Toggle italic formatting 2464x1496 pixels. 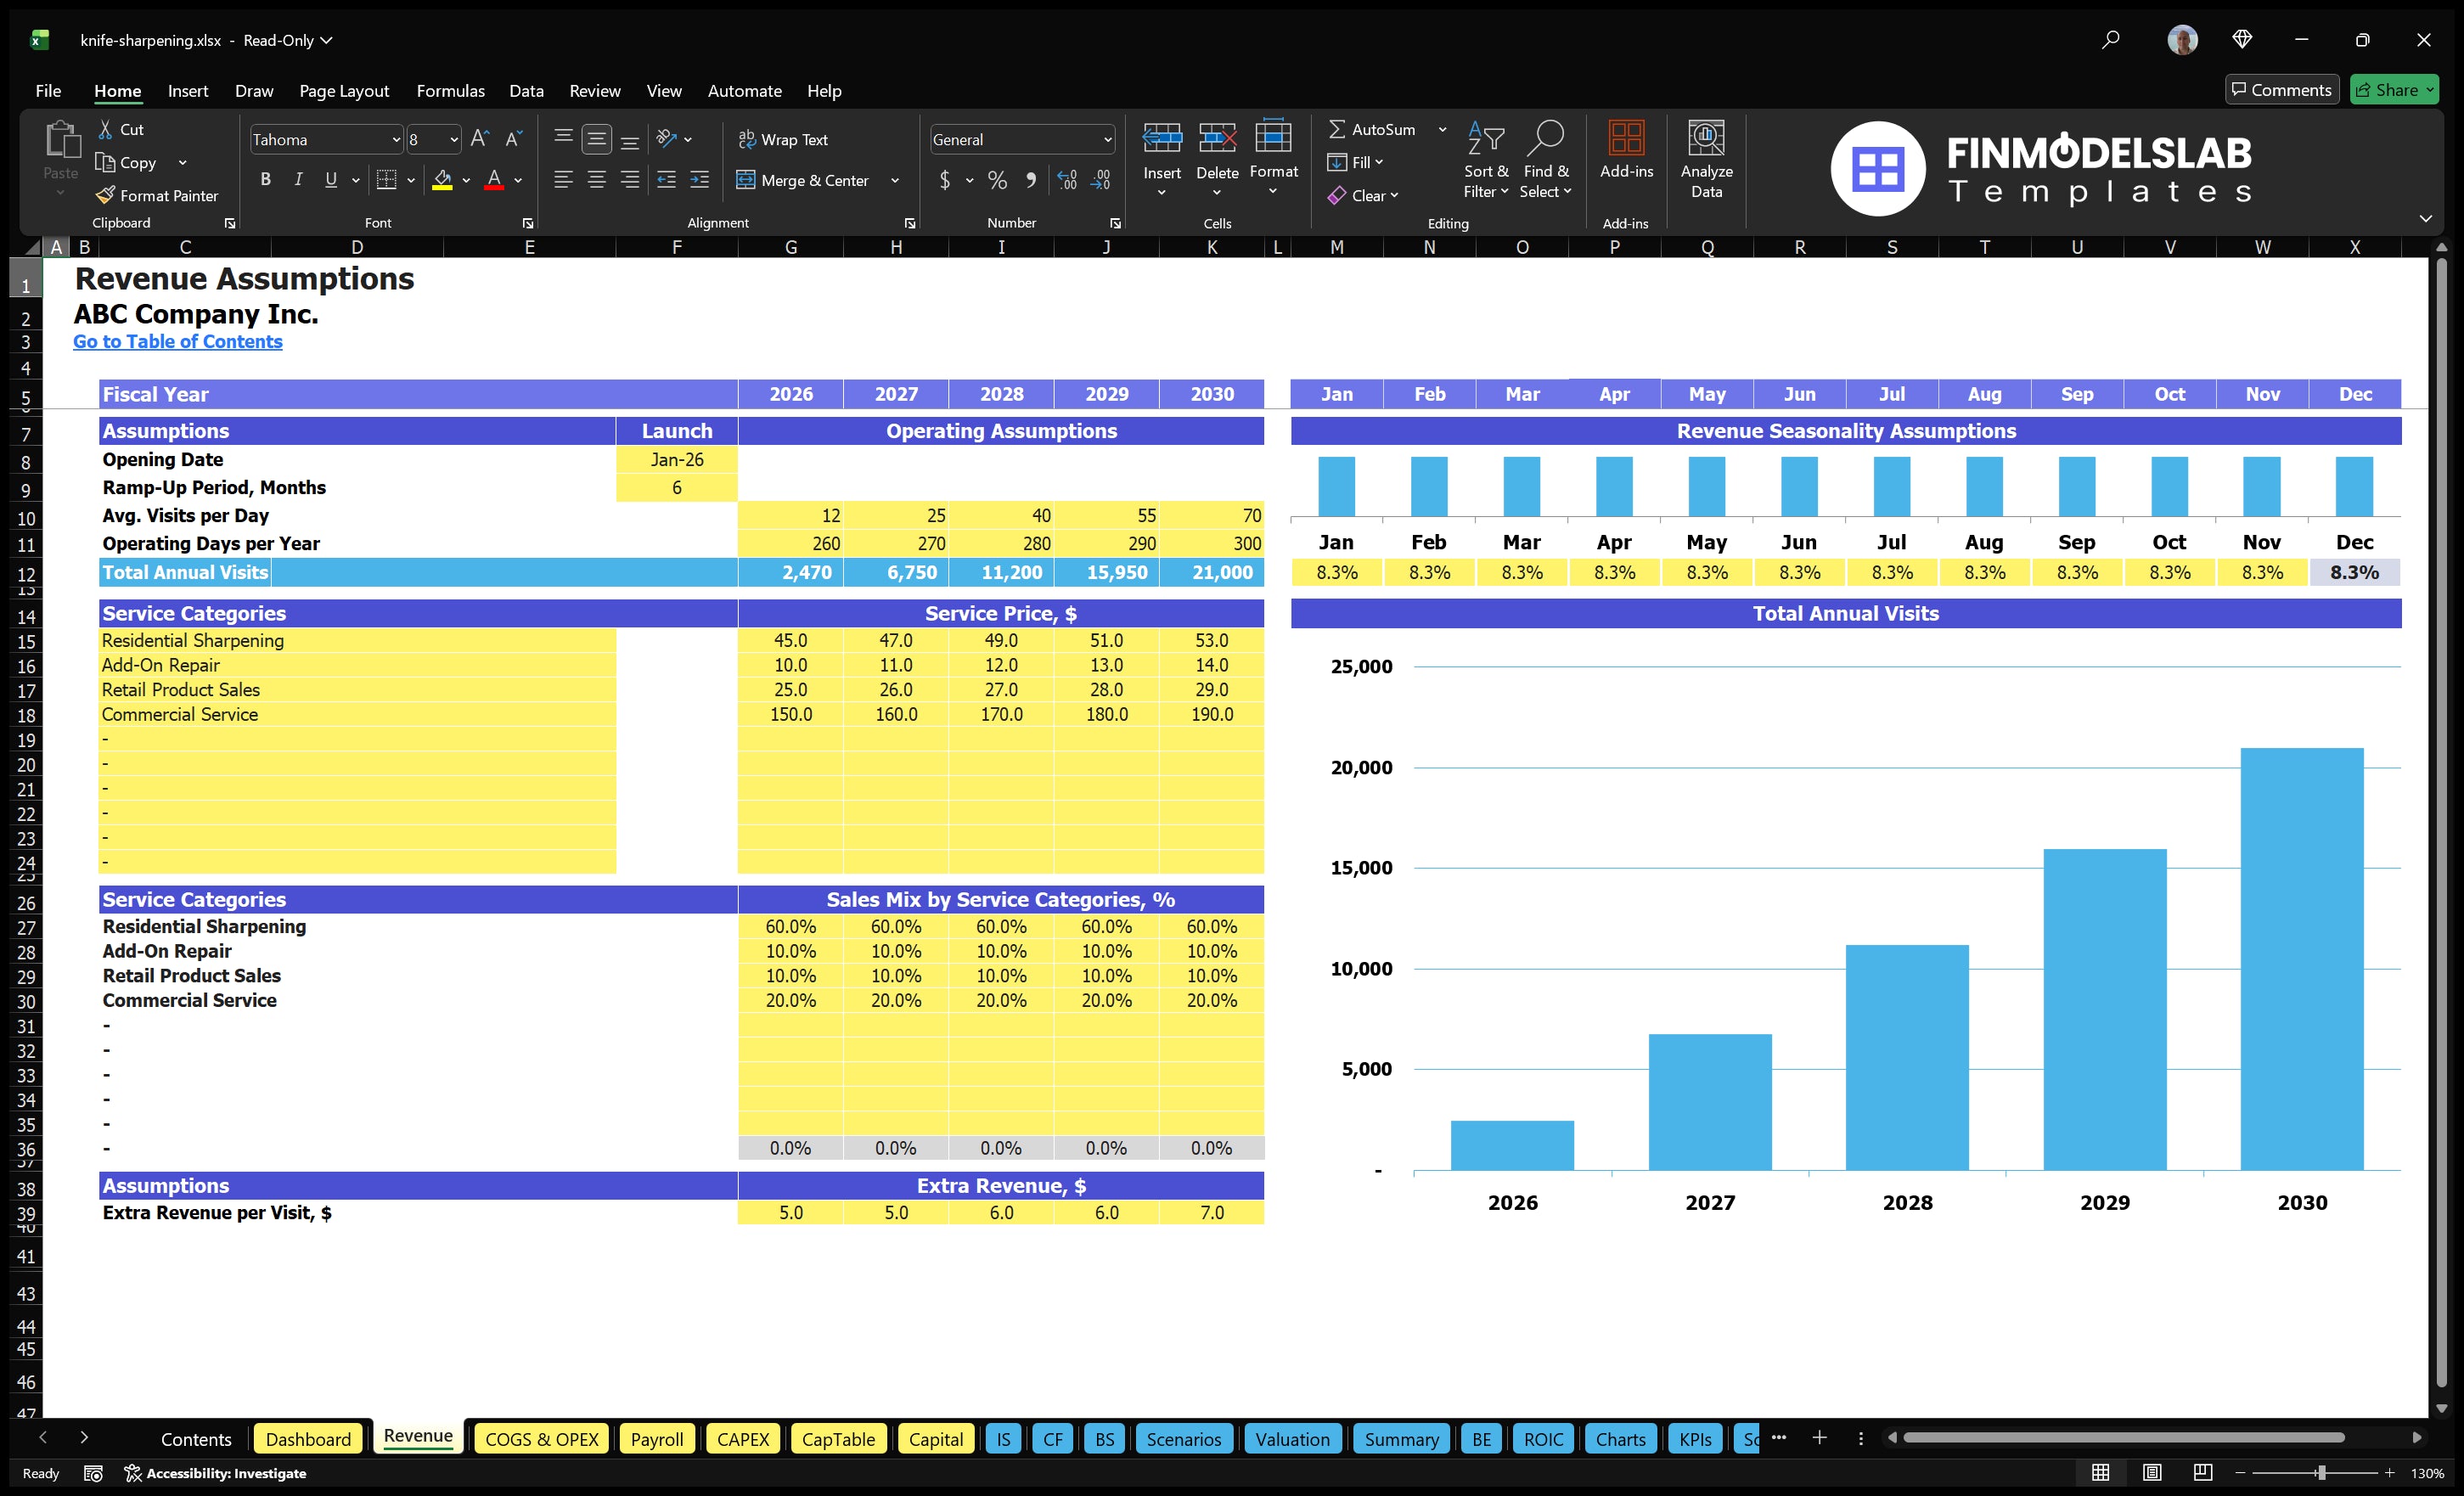(x=297, y=180)
